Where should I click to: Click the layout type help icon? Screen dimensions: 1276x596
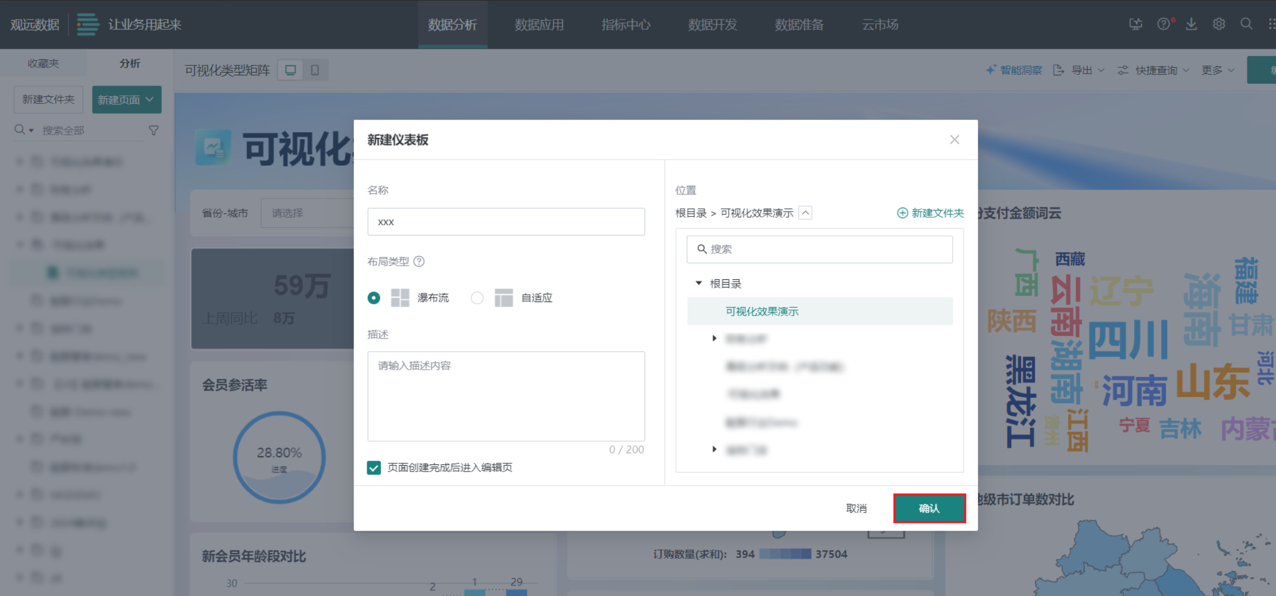point(419,261)
